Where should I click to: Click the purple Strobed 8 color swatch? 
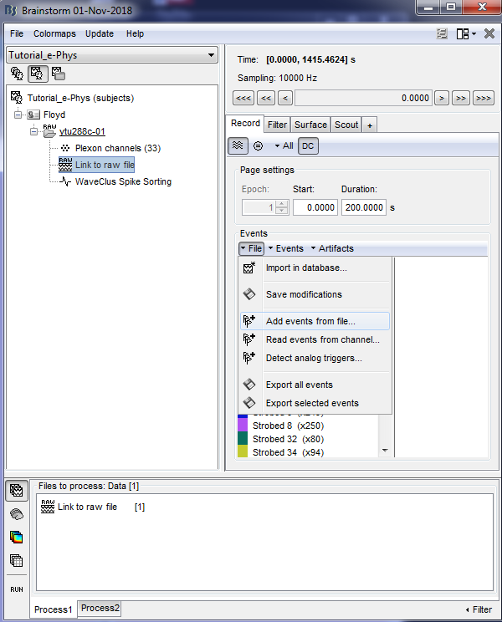243,426
